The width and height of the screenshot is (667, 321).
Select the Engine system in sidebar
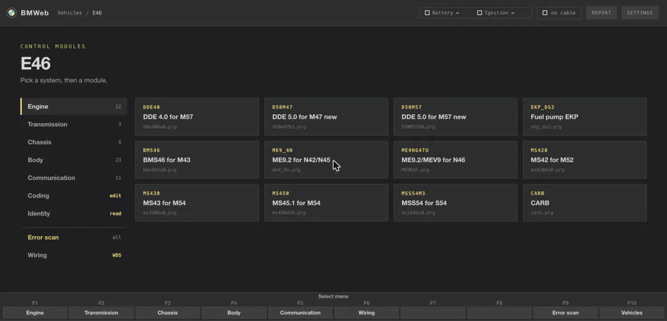(x=74, y=107)
